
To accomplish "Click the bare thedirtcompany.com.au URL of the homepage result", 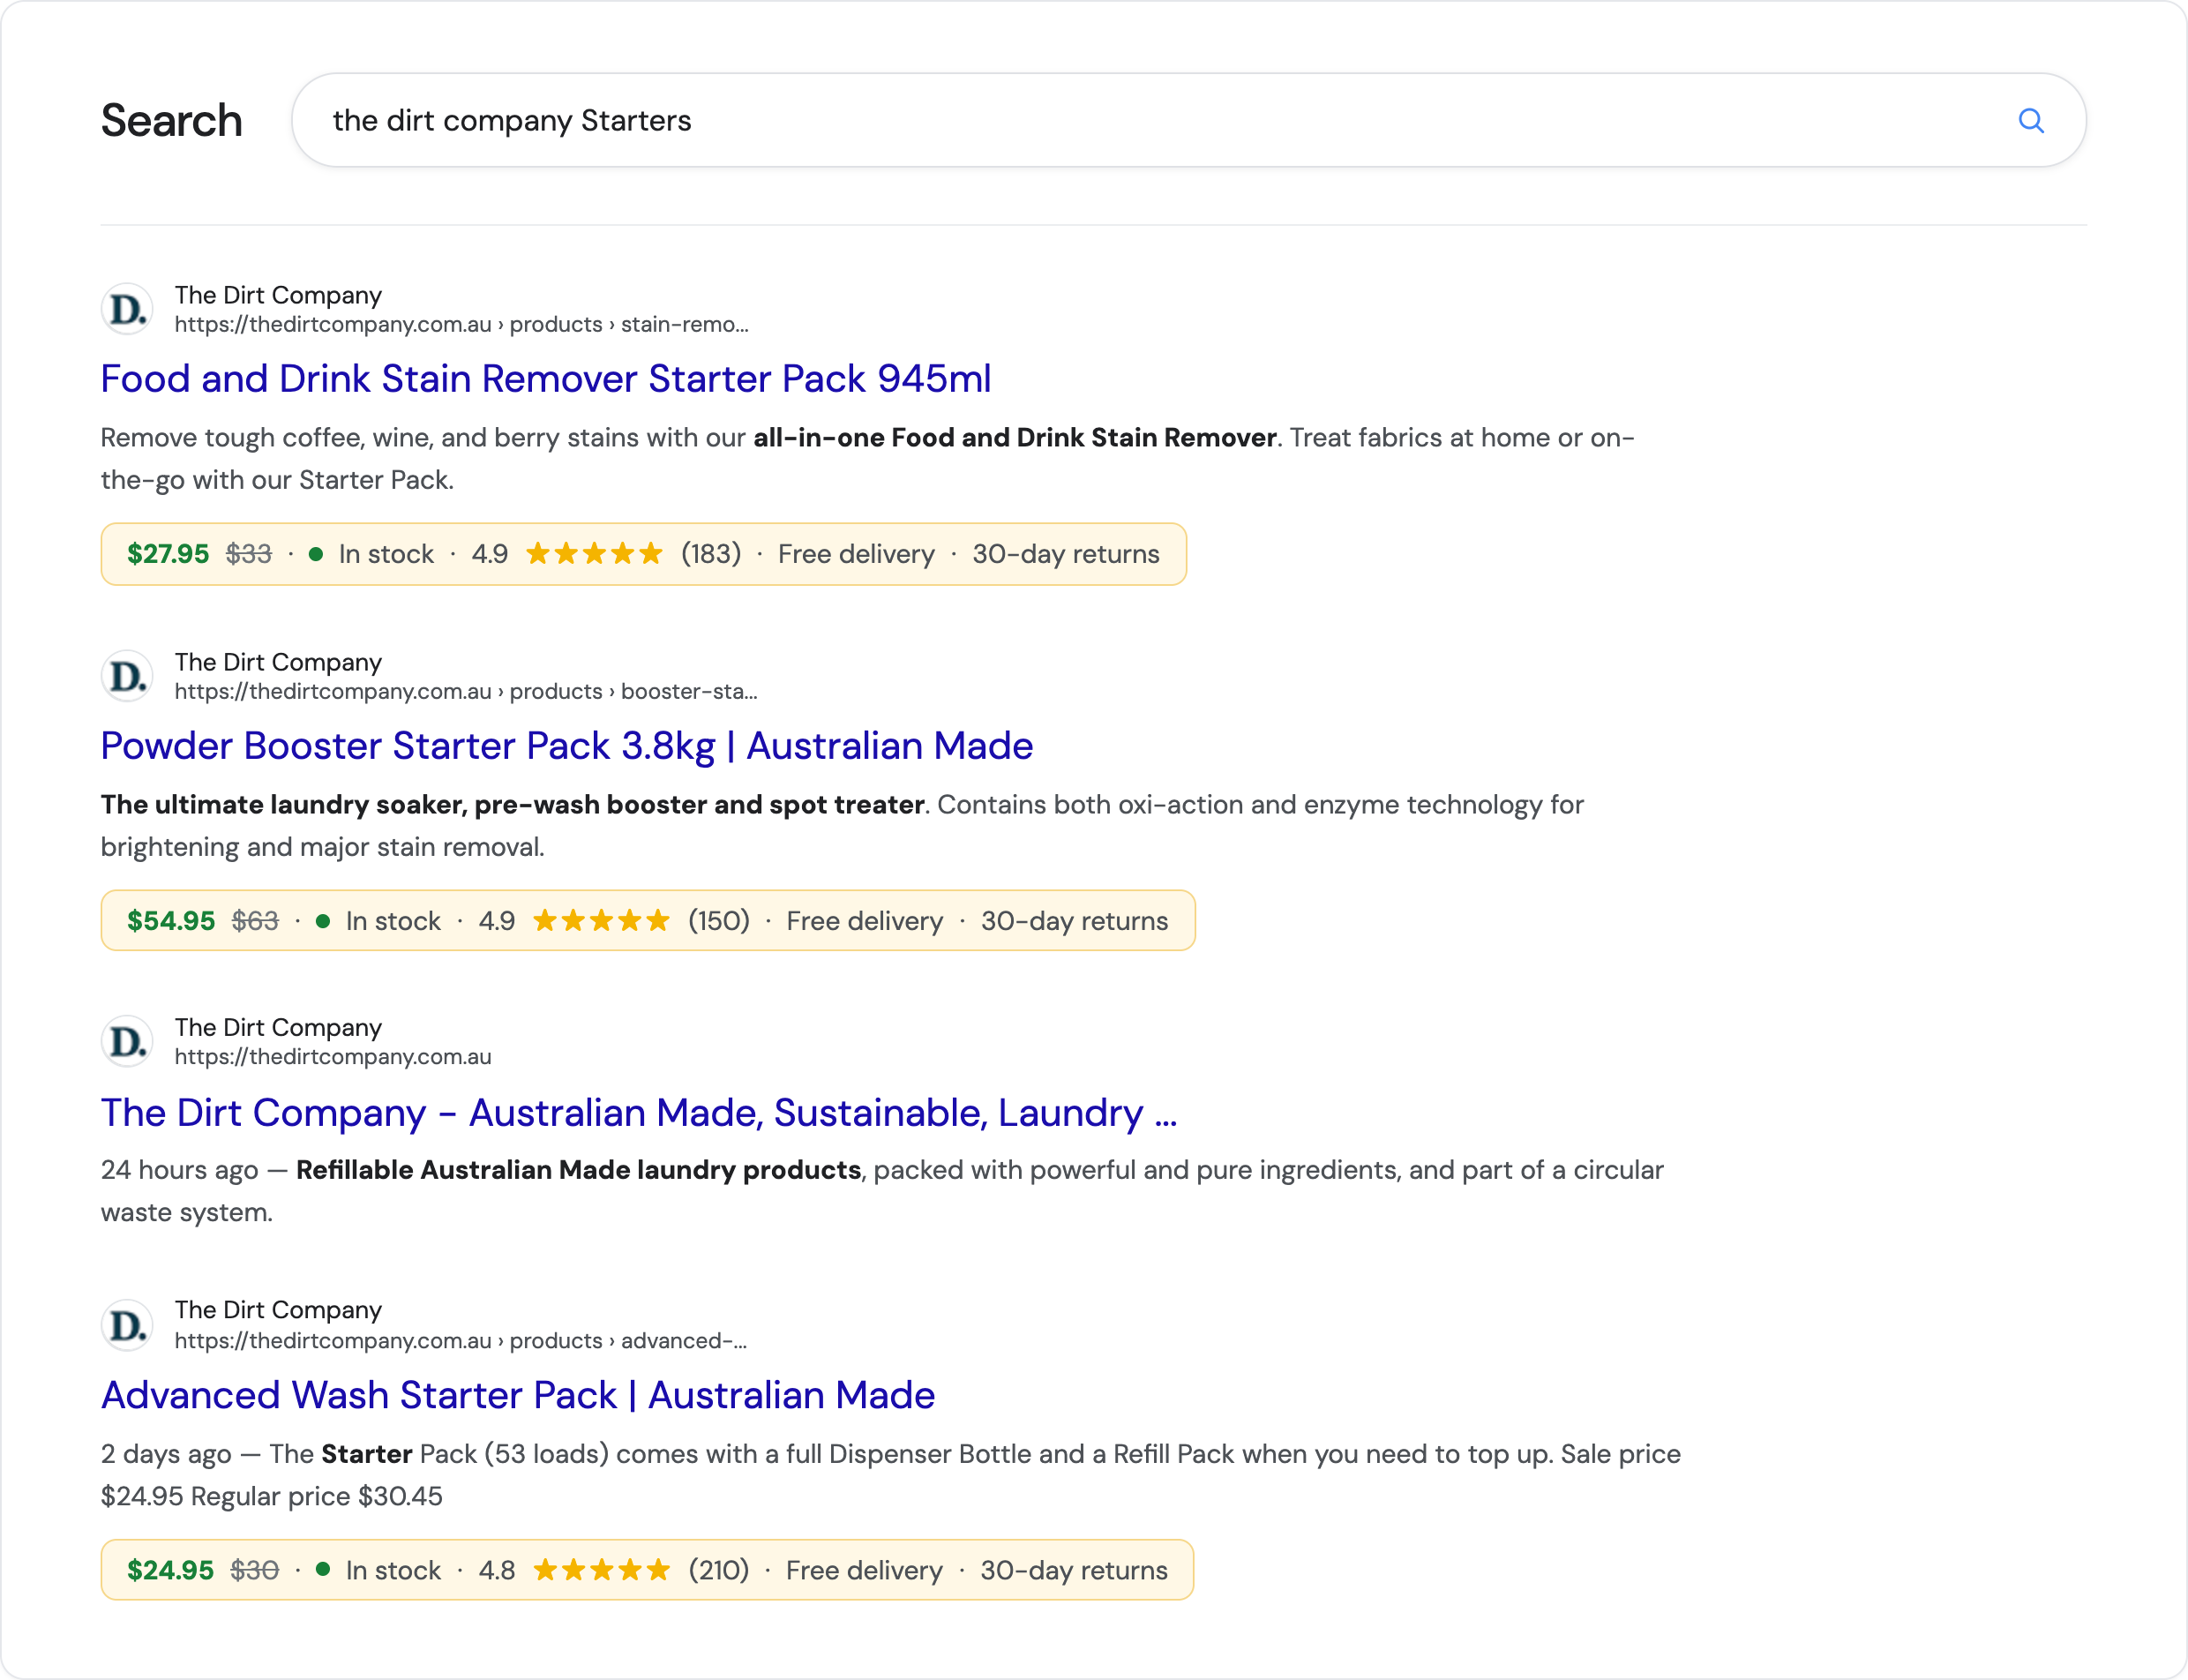I will click(333, 1057).
